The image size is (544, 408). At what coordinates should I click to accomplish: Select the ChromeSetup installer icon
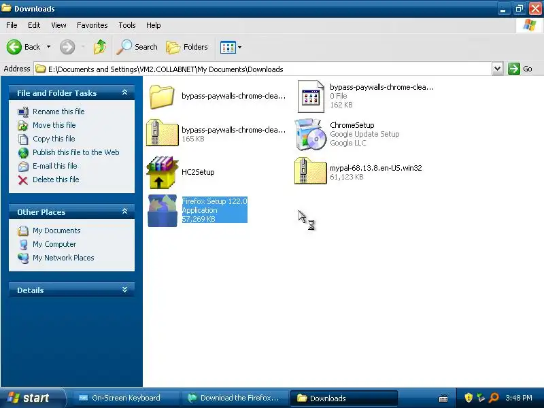click(x=311, y=134)
